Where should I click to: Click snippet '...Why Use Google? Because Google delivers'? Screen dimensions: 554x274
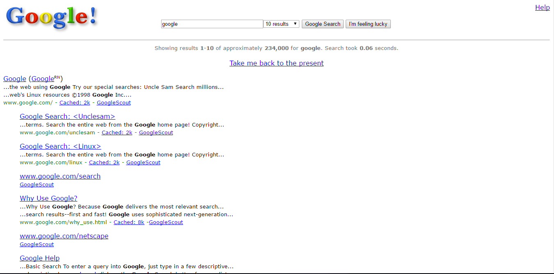(122, 207)
